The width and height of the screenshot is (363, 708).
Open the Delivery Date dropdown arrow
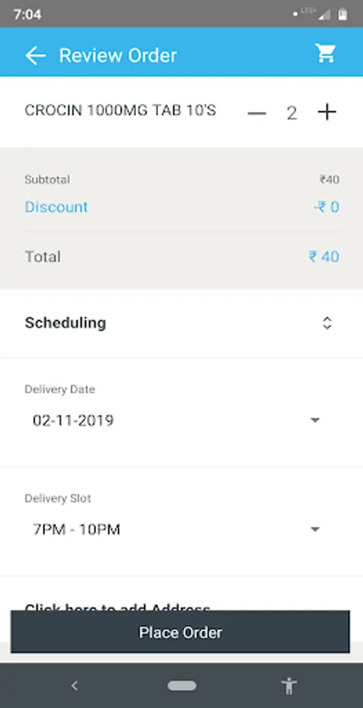(315, 420)
